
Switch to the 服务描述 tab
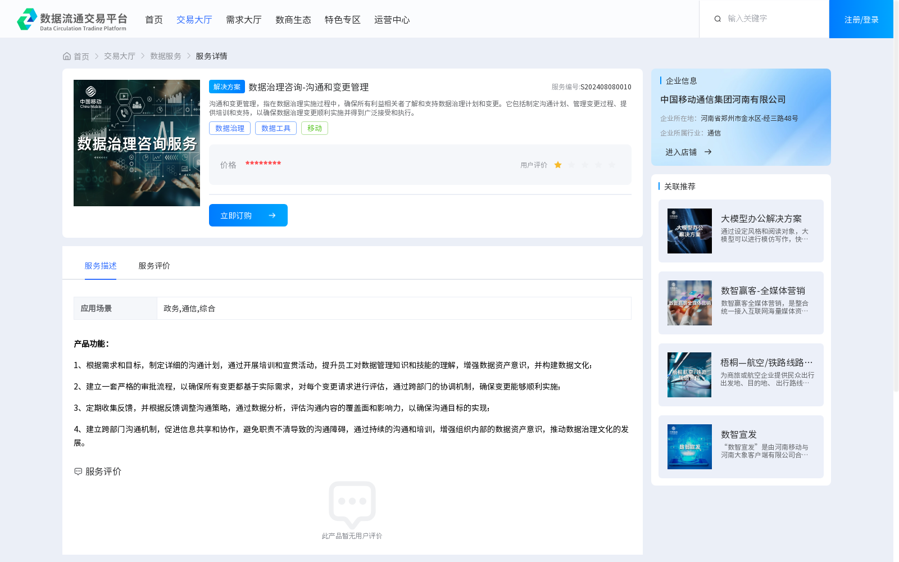(101, 266)
